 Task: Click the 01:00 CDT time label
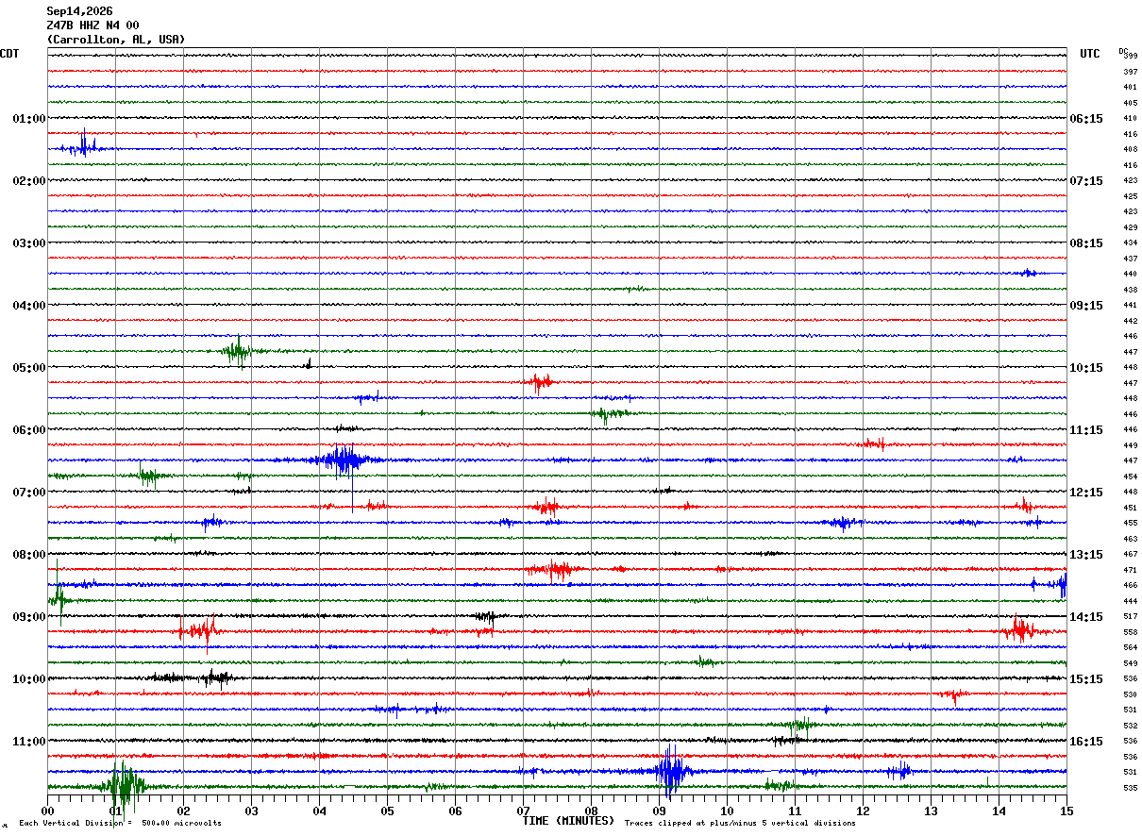pos(28,119)
